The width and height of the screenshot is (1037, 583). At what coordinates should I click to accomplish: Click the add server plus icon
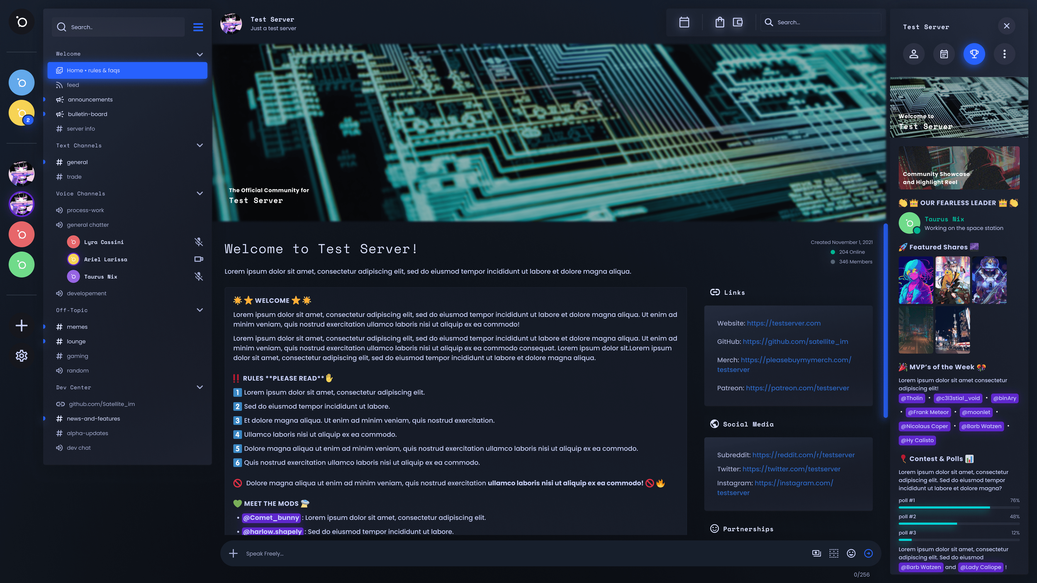tap(22, 325)
